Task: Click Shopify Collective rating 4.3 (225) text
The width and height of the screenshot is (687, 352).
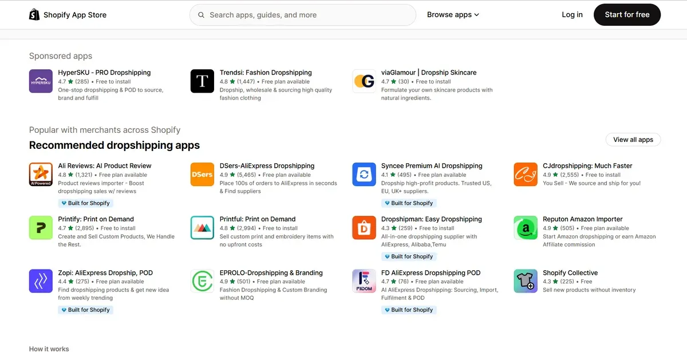Action: click(x=558, y=282)
